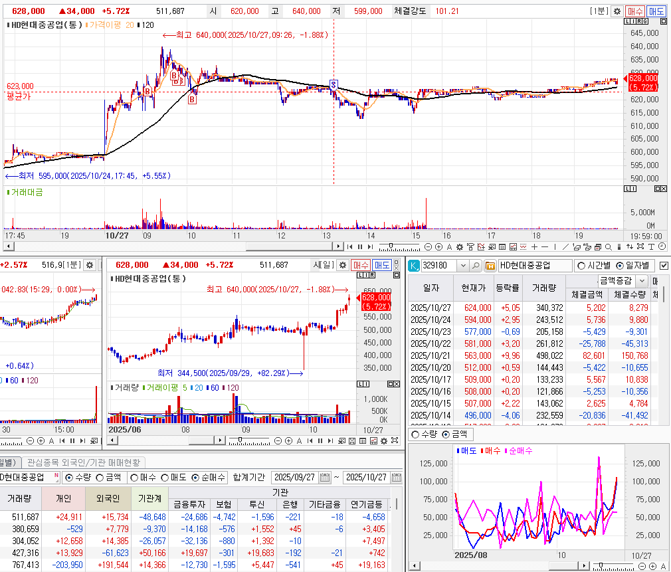
Task: Click the red B buy marker below the price line
Action: (x=192, y=100)
